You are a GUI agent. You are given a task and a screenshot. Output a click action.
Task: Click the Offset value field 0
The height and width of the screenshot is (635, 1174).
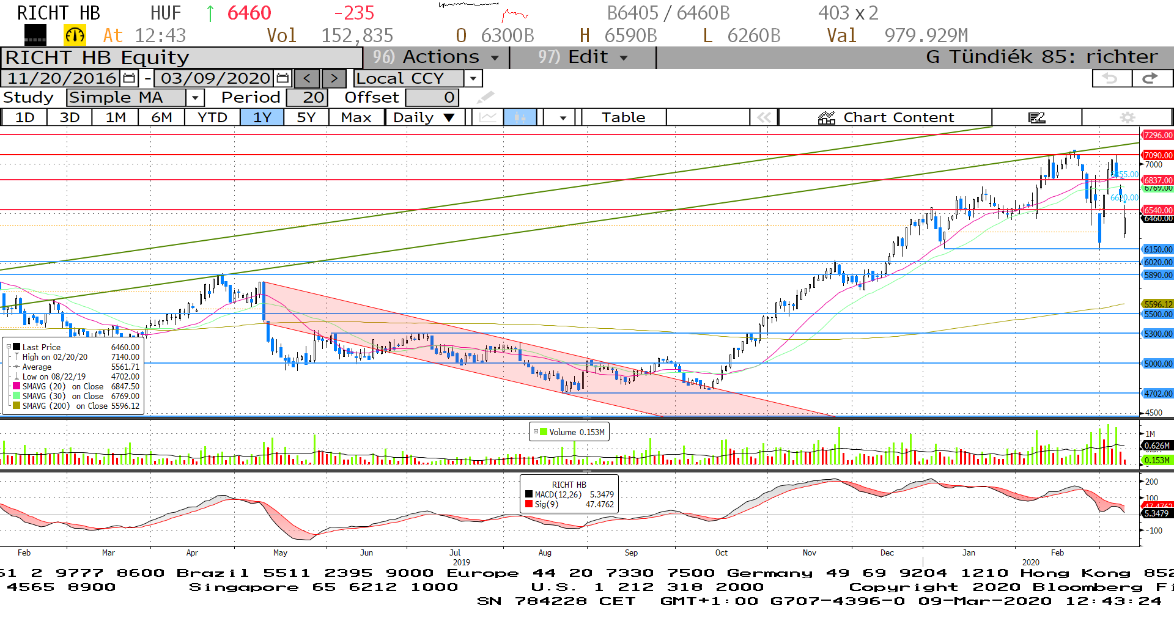click(x=432, y=97)
